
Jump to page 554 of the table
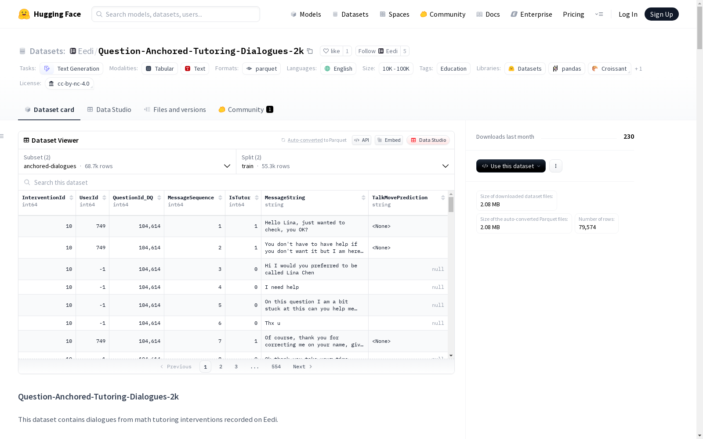click(276, 367)
